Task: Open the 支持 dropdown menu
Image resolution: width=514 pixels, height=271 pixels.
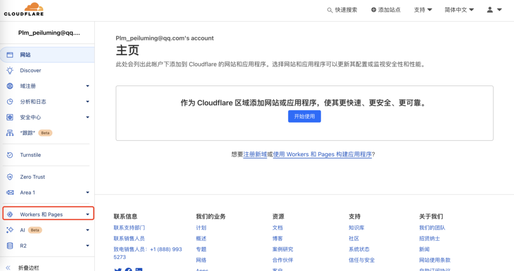Action: 423,10
